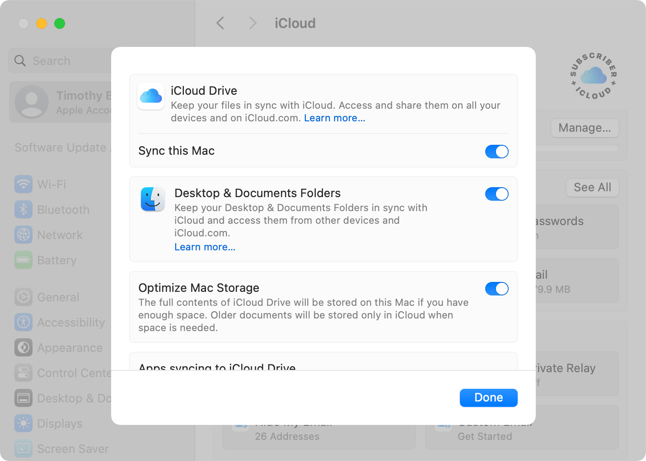Viewport: 646px width, 461px height.
Task: Open Desktop & Dock settings icon
Action: point(23,398)
